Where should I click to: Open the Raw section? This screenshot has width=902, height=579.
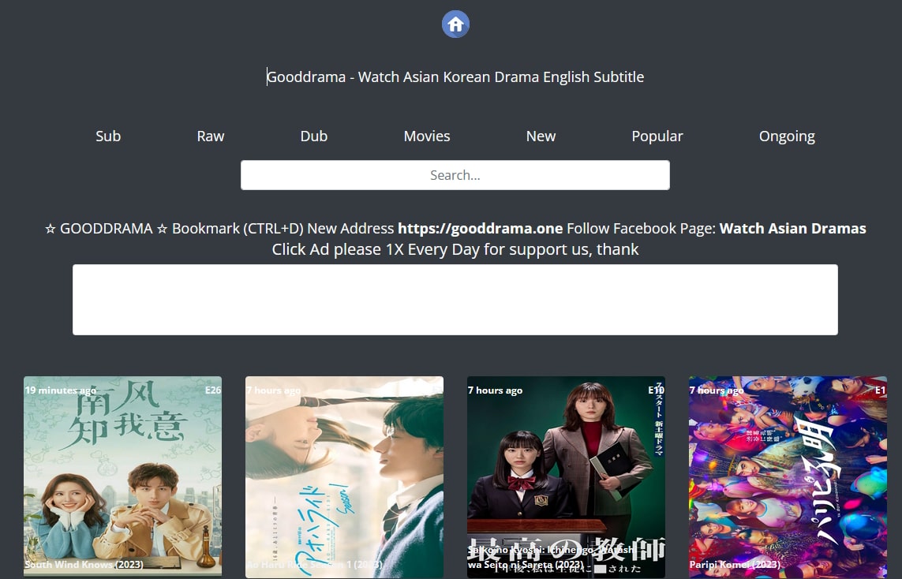point(210,136)
